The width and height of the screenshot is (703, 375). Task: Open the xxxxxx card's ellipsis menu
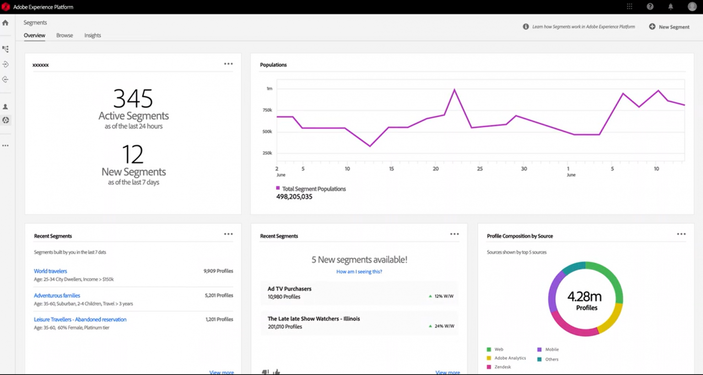click(x=228, y=64)
